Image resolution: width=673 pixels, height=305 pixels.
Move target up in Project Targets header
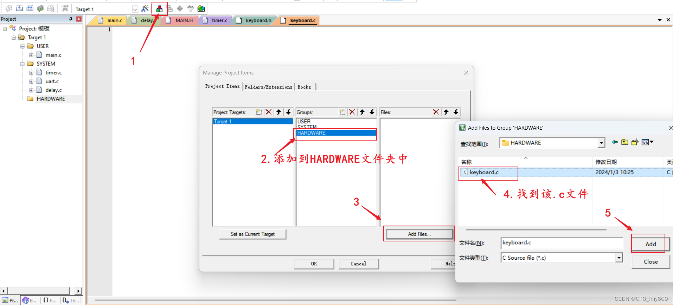pos(278,112)
